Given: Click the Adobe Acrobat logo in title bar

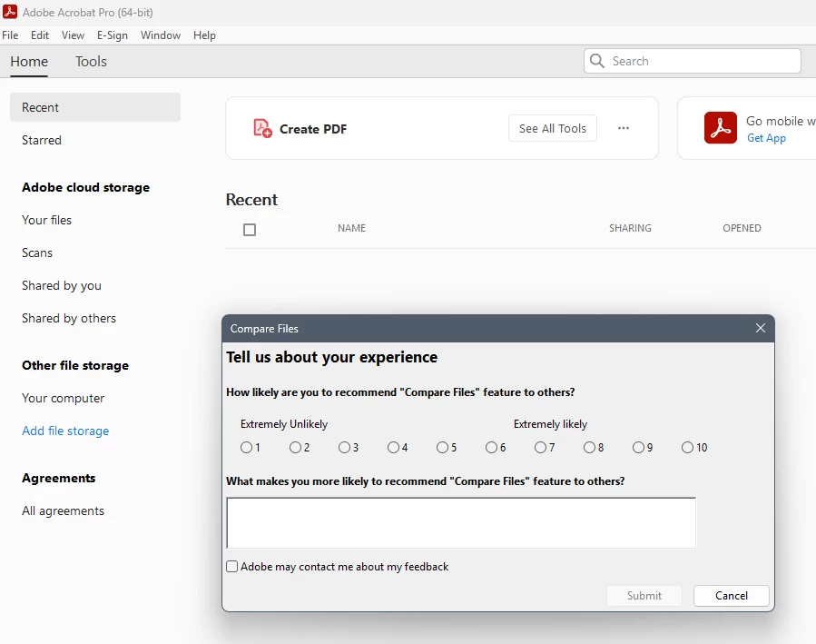Looking at the screenshot, I should (10, 12).
